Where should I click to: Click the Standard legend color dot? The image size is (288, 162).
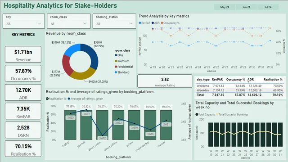pyautogui.click(x=116, y=72)
